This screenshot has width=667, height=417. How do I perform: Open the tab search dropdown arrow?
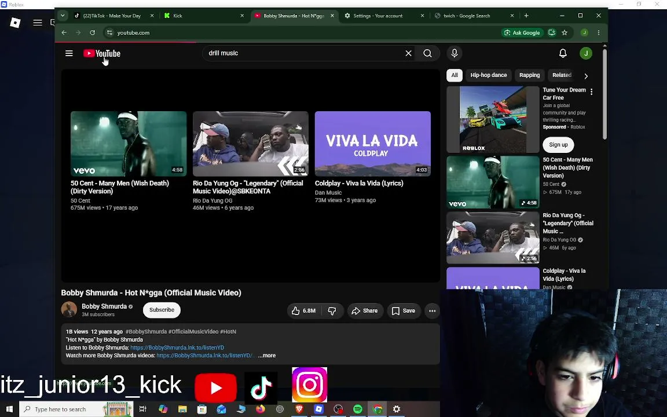[63, 15]
